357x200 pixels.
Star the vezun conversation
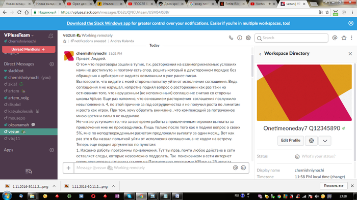[65, 41]
